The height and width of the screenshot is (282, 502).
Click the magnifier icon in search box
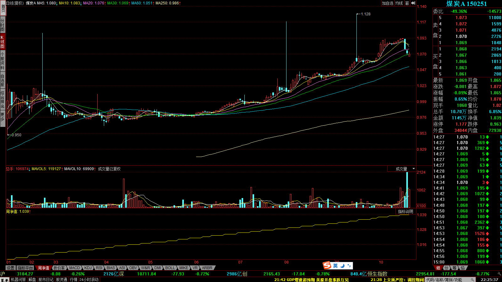473,279
